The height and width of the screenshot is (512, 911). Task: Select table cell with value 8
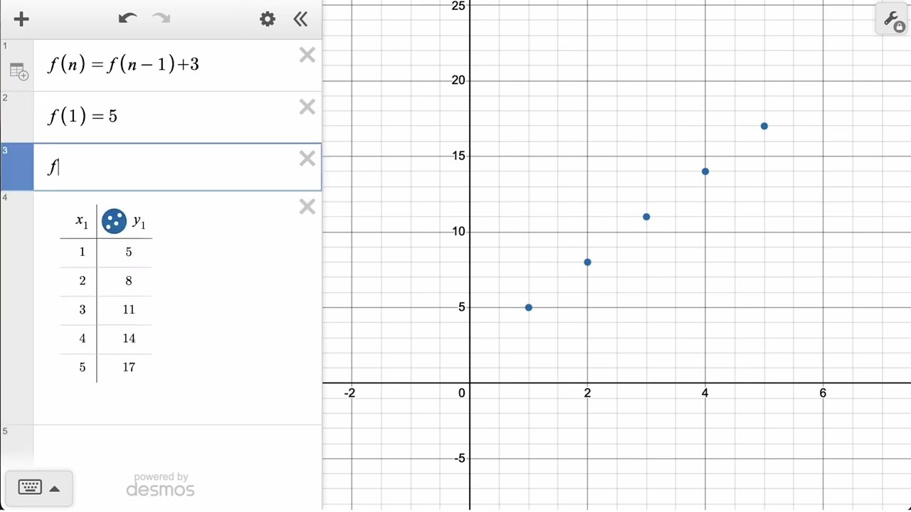[x=125, y=281]
